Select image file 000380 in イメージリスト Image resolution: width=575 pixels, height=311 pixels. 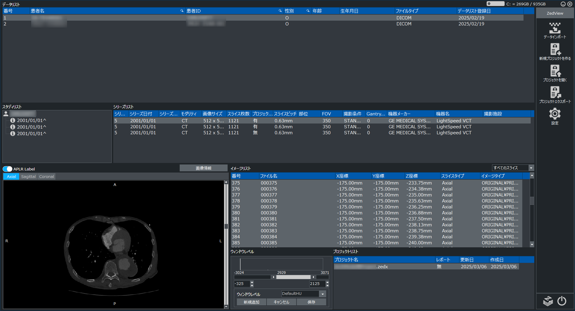pos(376,213)
